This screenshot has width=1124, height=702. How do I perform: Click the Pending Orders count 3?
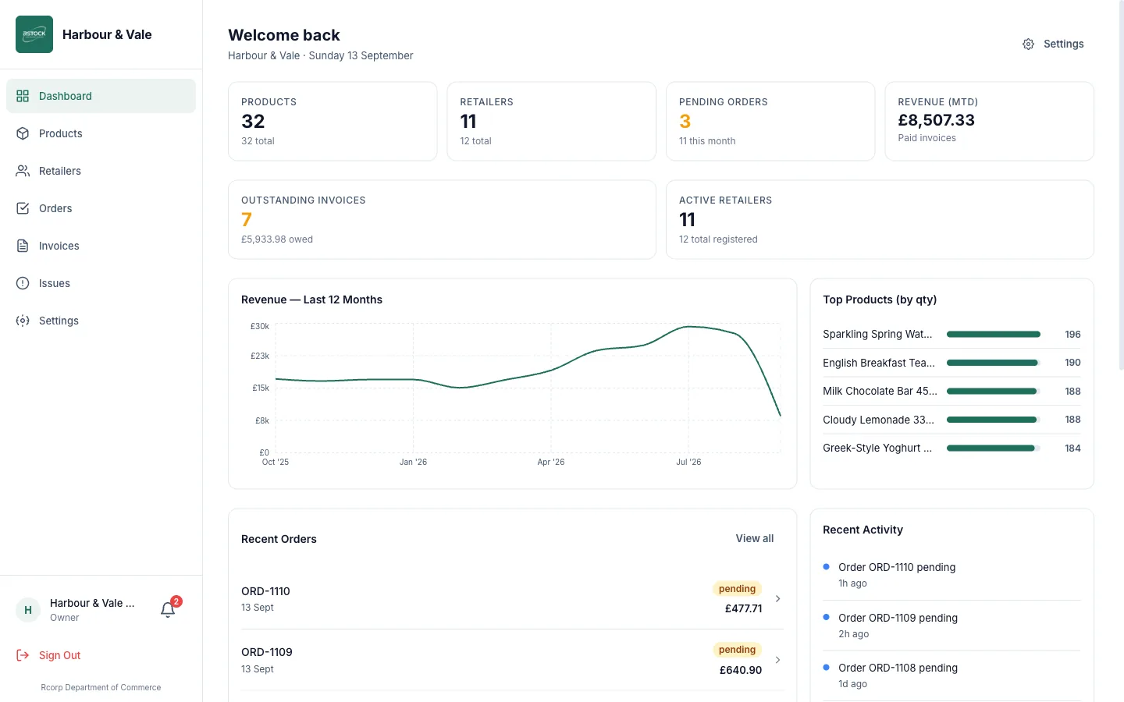pyautogui.click(x=685, y=122)
